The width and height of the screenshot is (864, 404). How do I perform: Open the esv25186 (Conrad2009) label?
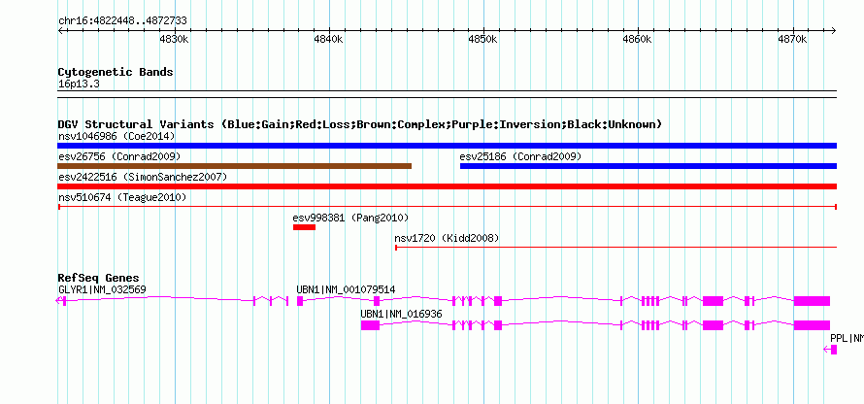[520, 156]
